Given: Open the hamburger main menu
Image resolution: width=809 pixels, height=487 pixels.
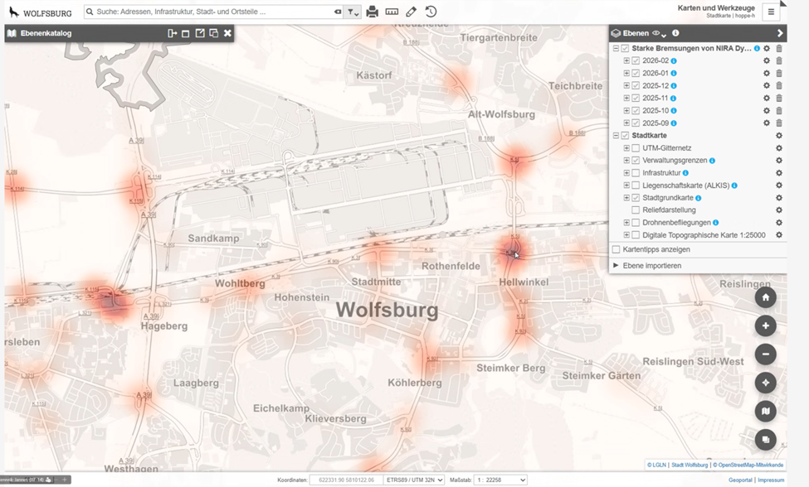Looking at the screenshot, I should tap(772, 12).
